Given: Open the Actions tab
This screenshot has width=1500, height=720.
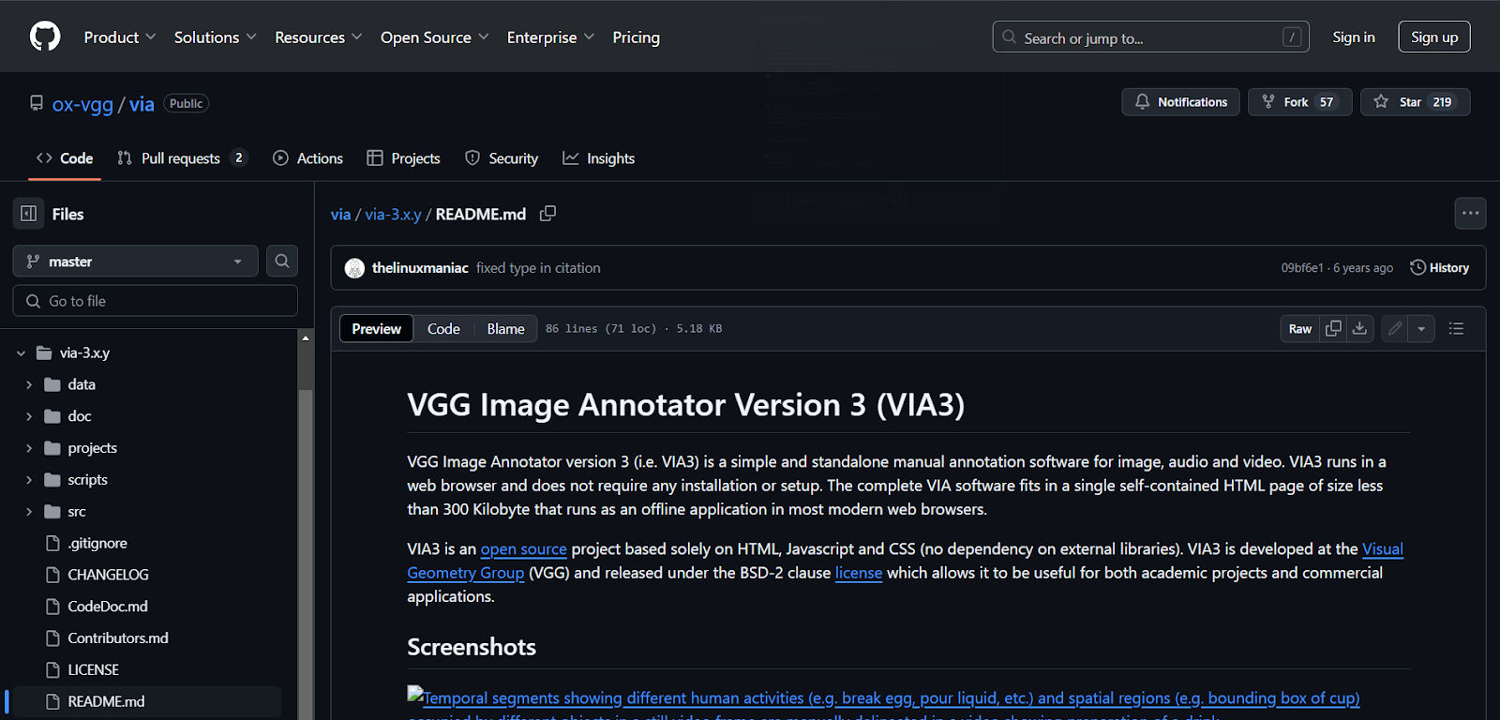Looking at the screenshot, I should click(x=307, y=158).
